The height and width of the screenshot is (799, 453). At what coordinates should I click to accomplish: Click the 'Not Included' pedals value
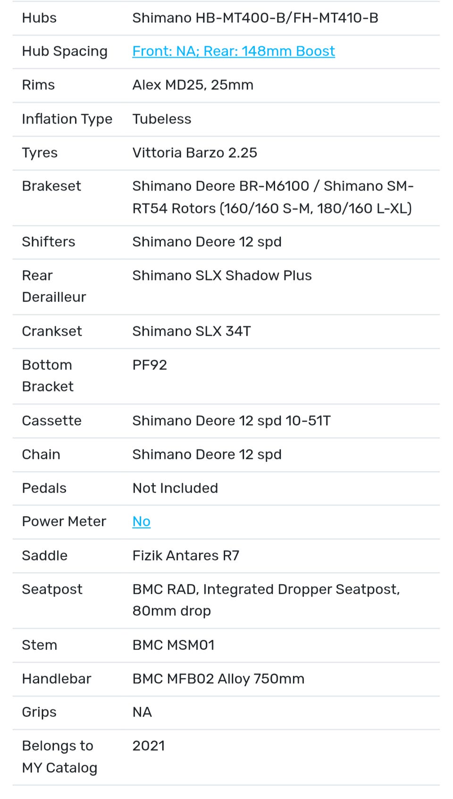click(x=175, y=488)
